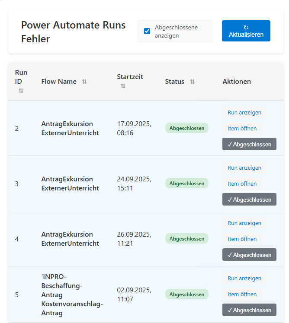
Task: Sort by Run ID column sort icon
Action: click(21, 90)
